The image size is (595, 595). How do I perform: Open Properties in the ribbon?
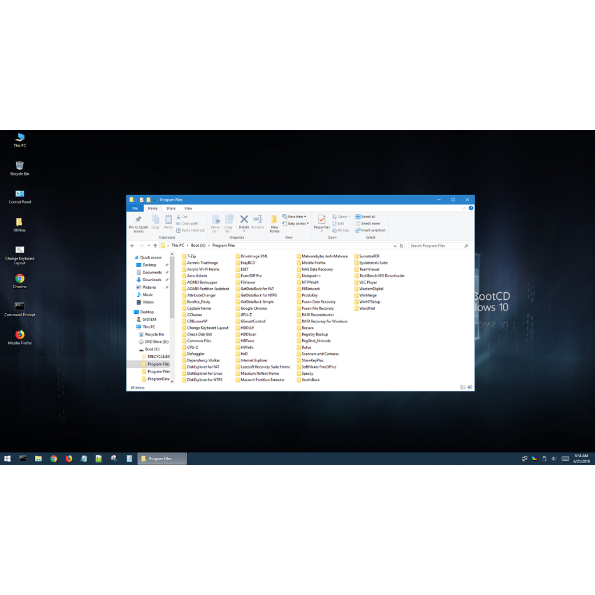(x=321, y=223)
